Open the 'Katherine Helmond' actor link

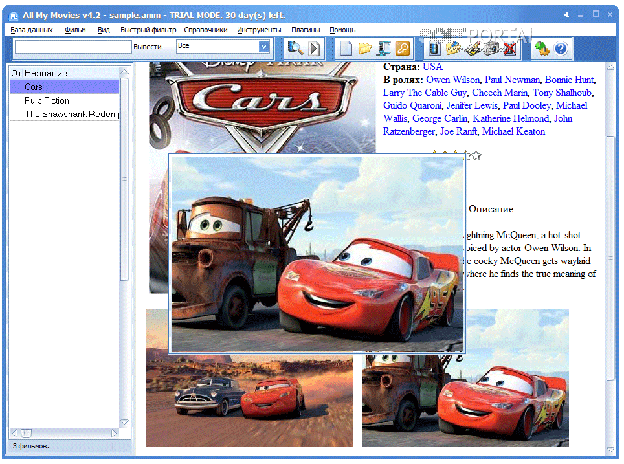tap(511, 118)
